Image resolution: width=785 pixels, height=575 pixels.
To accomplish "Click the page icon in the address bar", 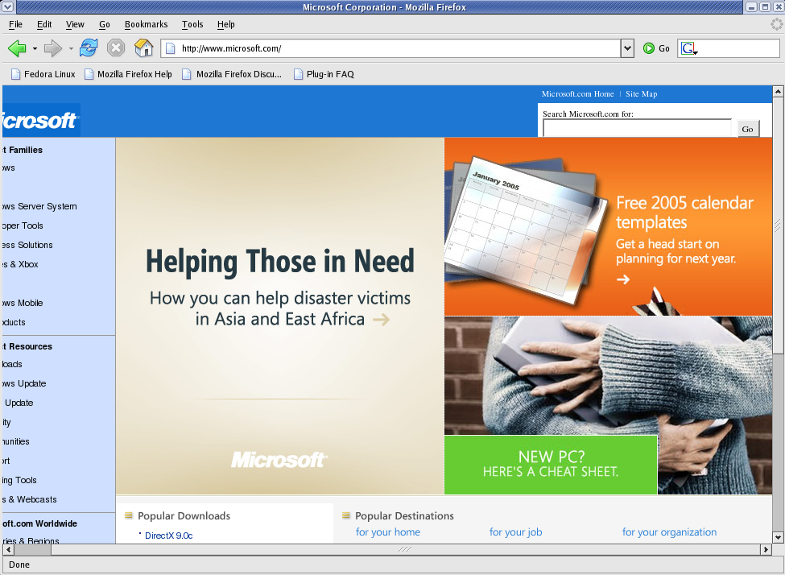I will coord(170,48).
